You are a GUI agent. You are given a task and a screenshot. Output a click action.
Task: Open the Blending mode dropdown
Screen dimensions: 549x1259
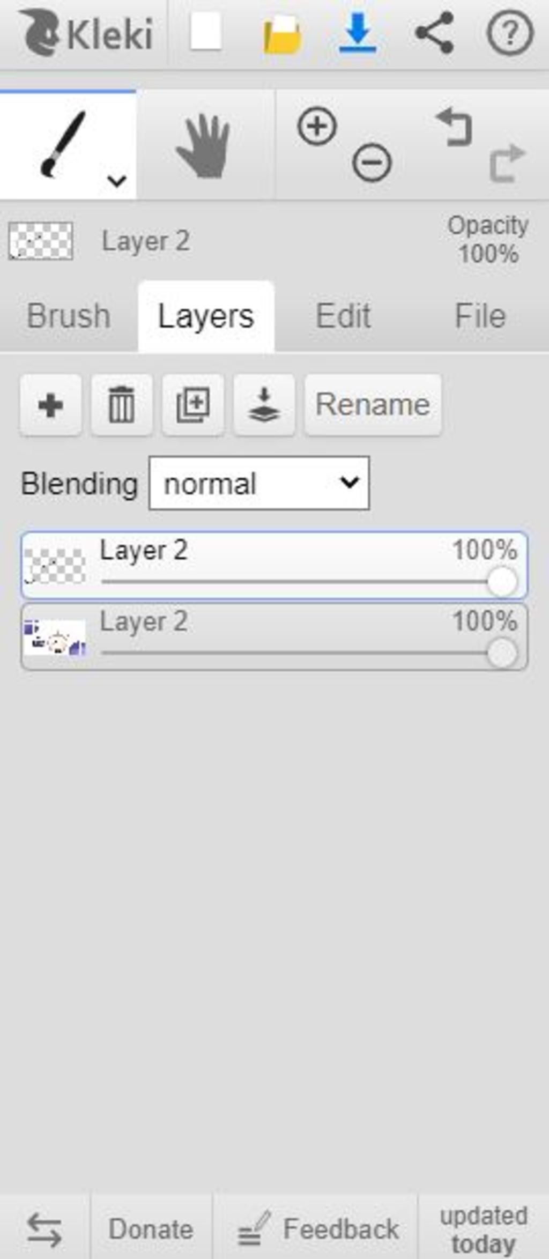point(259,483)
